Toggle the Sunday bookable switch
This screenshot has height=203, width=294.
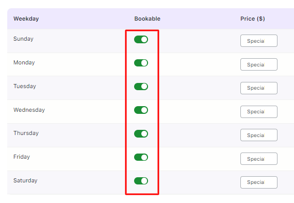pos(141,40)
